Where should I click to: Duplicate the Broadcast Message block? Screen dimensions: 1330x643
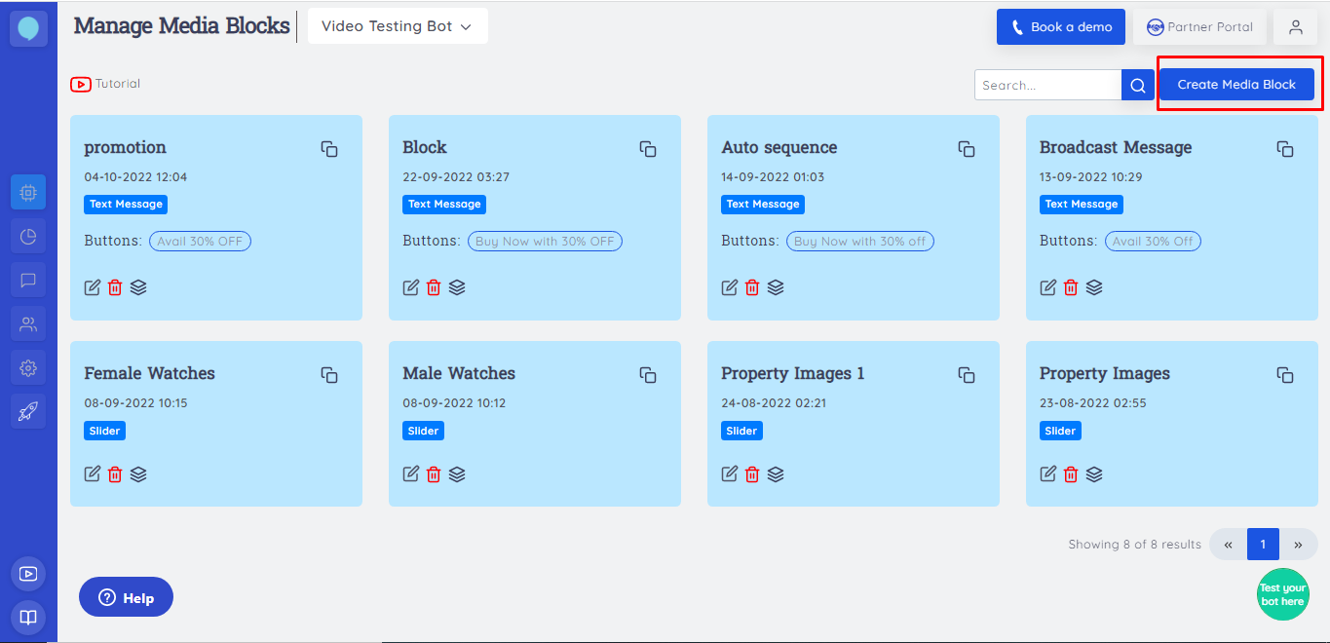click(x=1284, y=149)
